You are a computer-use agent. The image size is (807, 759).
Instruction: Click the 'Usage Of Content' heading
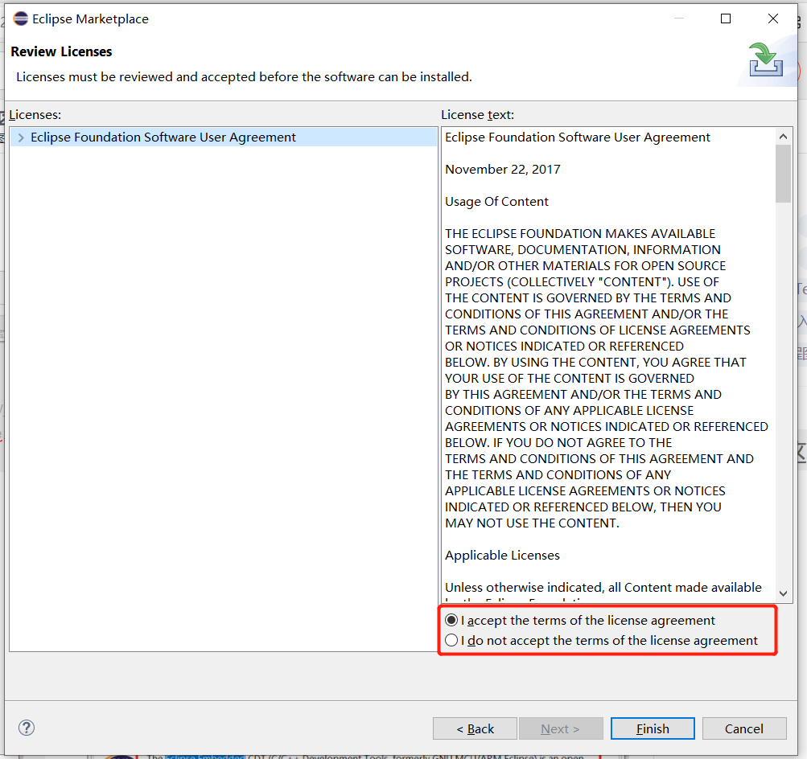point(496,202)
